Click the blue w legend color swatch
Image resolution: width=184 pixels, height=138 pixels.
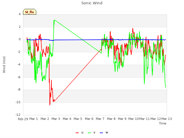point(101,133)
